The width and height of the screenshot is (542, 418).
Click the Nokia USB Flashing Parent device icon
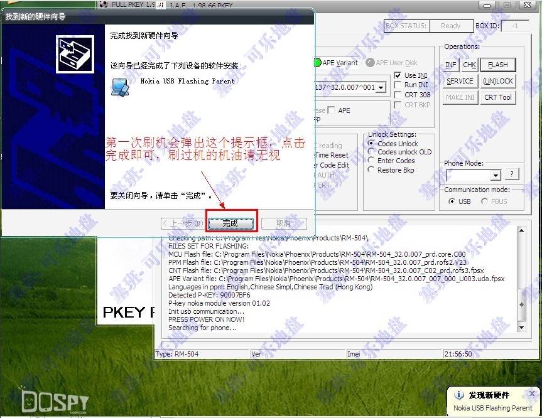point(121,87)
